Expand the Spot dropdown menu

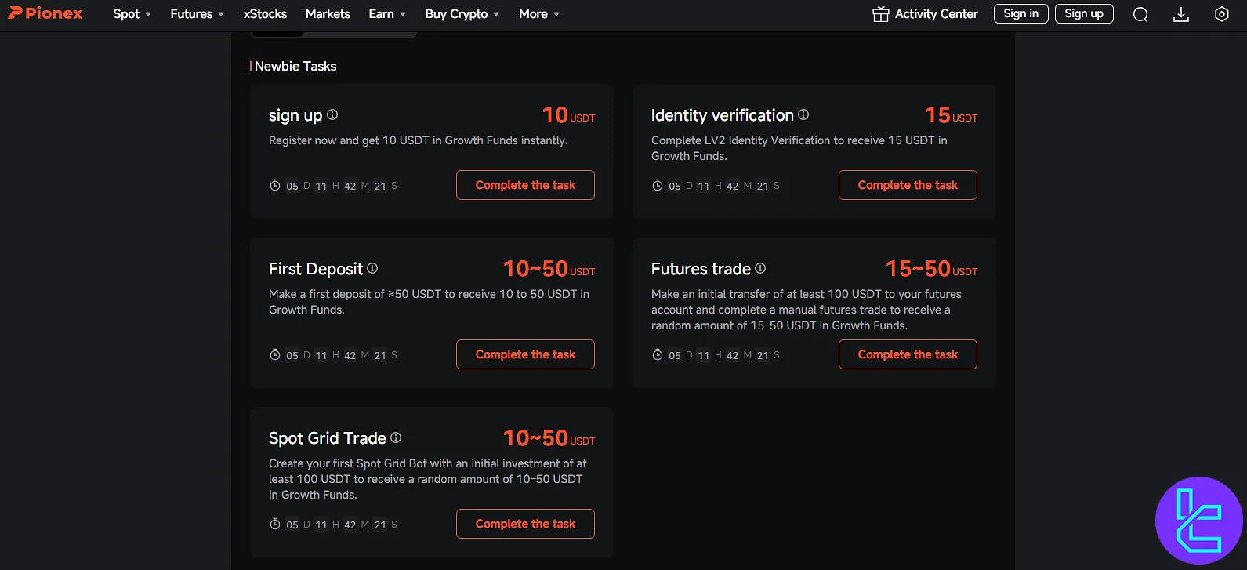click(132, 14)
